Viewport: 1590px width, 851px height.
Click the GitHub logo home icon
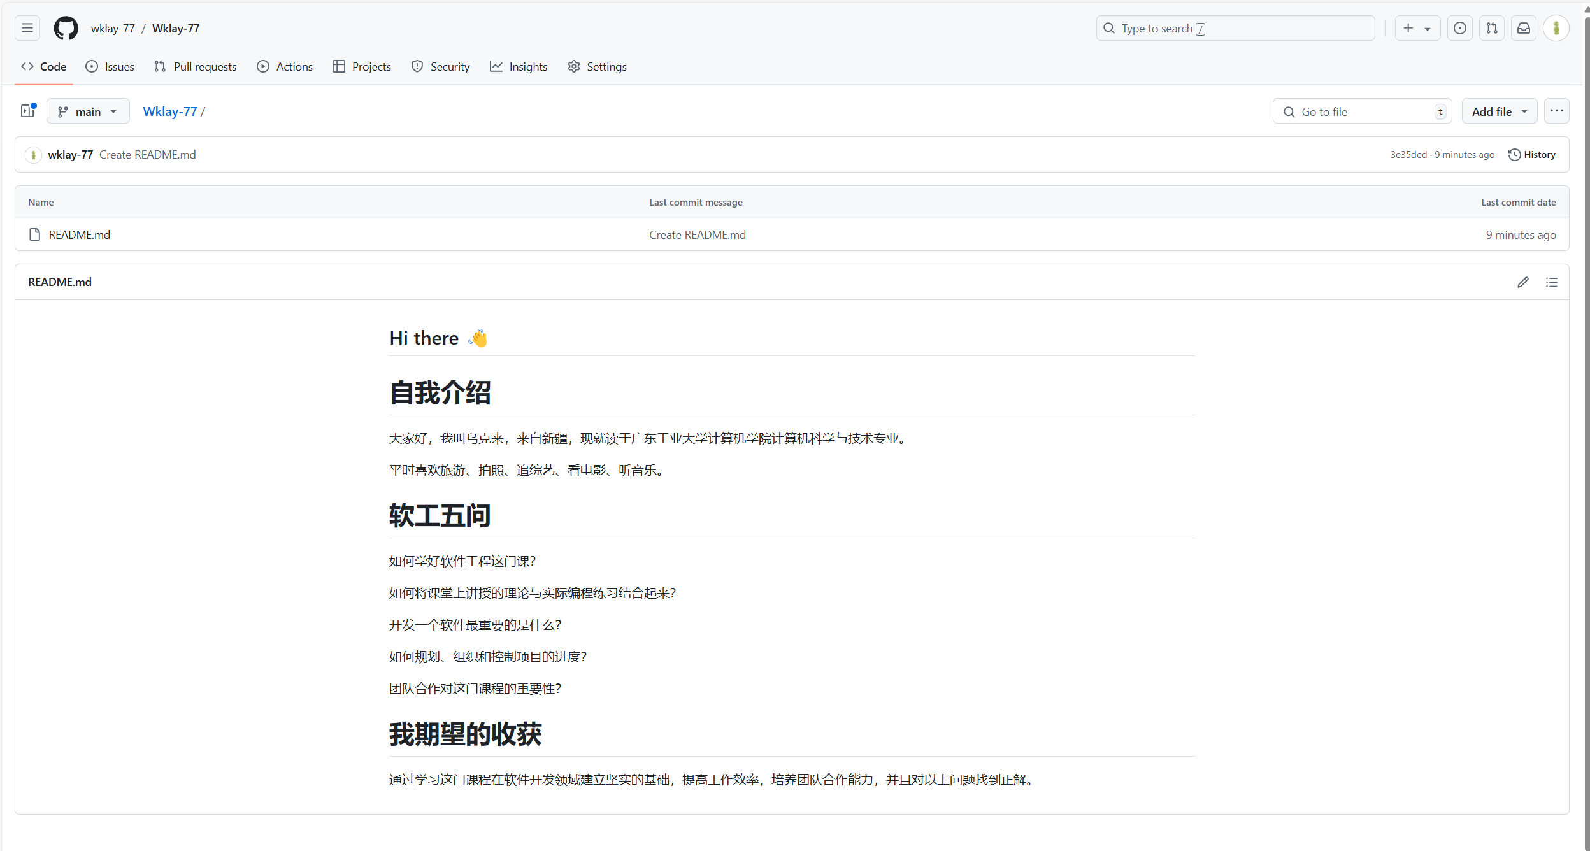66,29
